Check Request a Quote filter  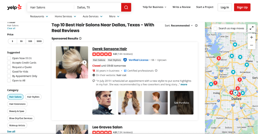[x=9, y=67]
